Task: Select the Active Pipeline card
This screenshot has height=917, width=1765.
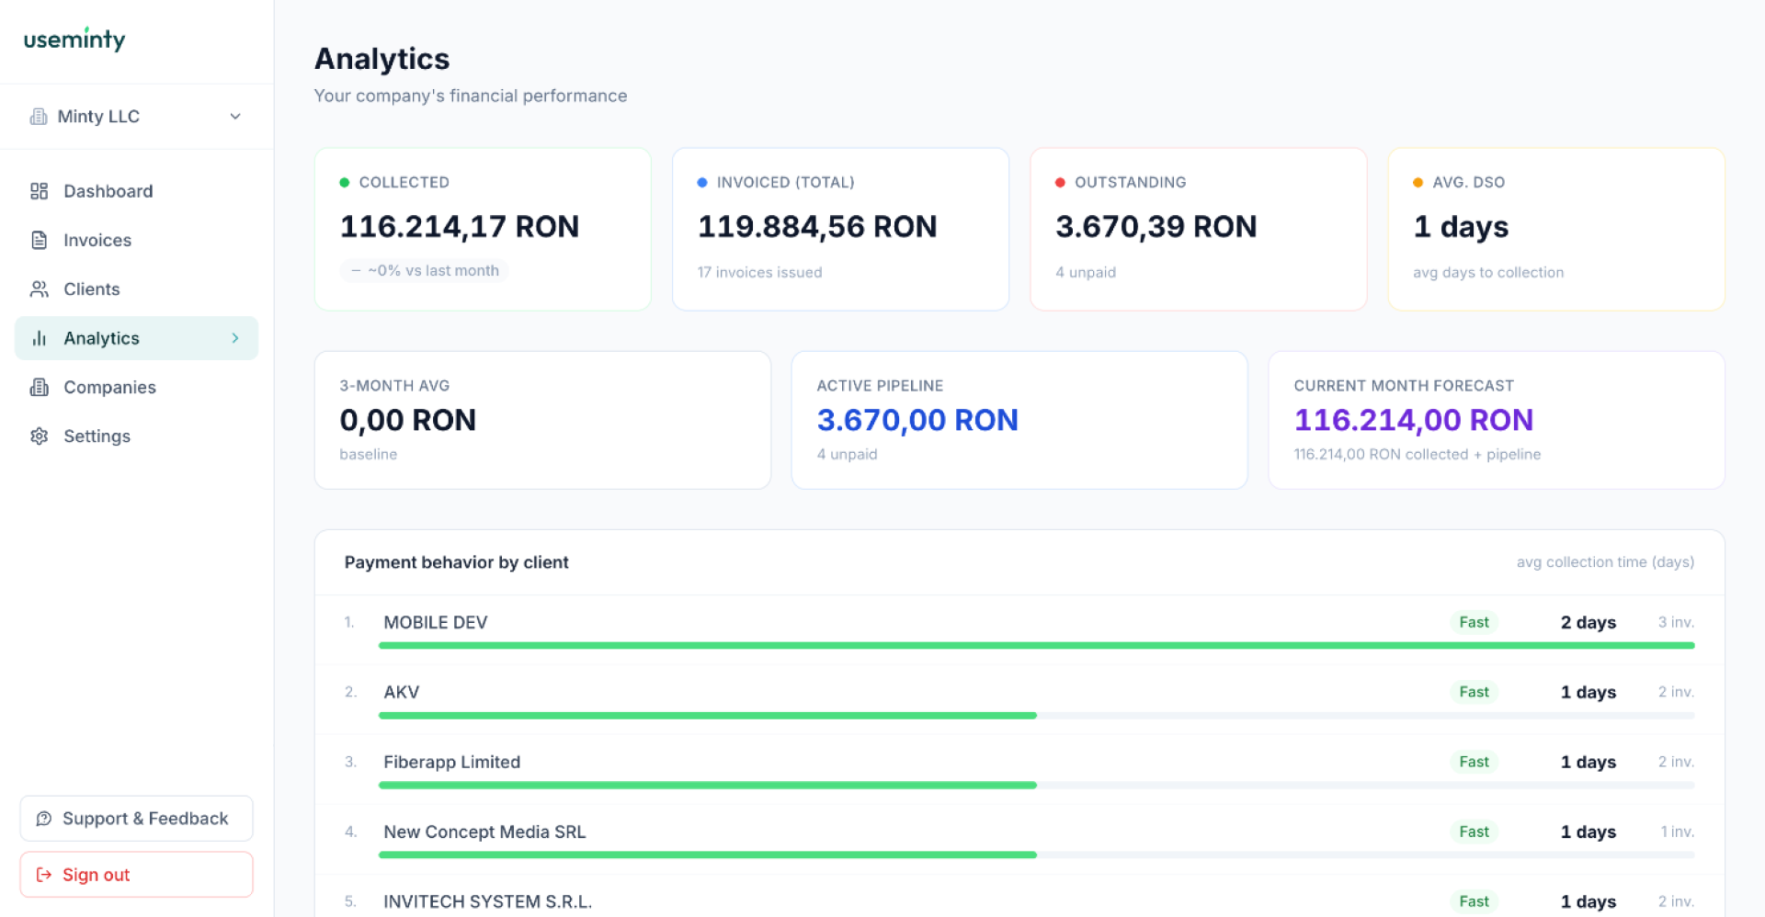Action: (x=1019, y=420)
